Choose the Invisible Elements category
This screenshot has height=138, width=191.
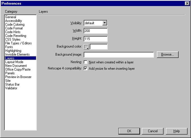[x=17, y=54]
